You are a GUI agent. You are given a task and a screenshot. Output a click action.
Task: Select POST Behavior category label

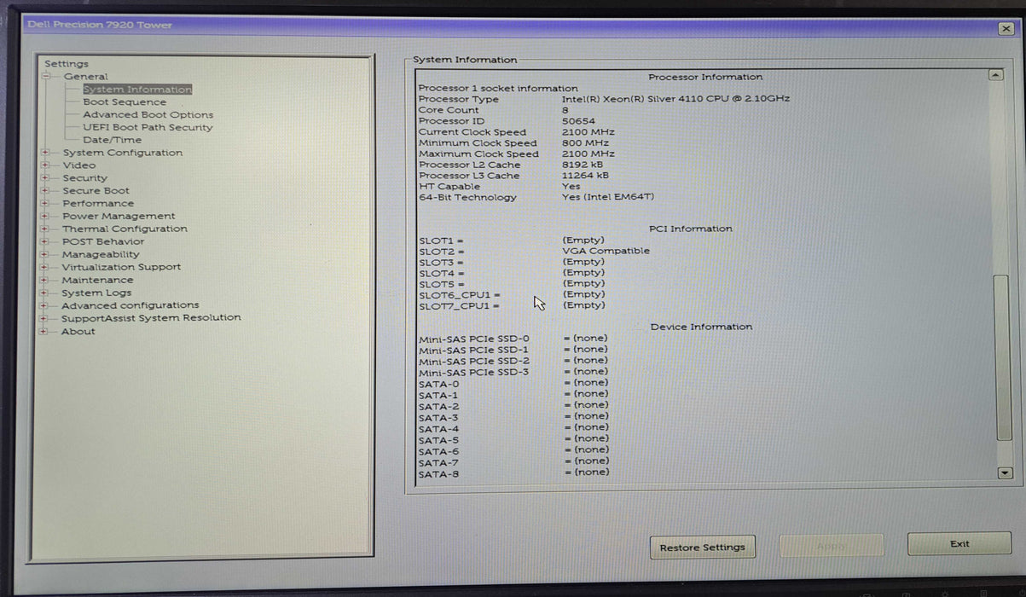[x=103, y=242]
